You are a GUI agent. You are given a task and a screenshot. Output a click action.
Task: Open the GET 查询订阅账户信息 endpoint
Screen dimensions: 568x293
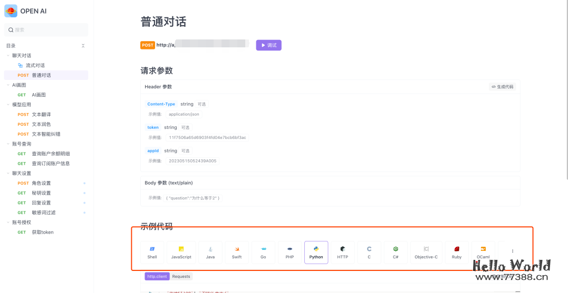(46, 163)
